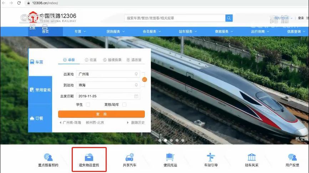Expand 站车服务 navigation dropdown
Viewport: 309px width, 173px height.
point(188,31)
